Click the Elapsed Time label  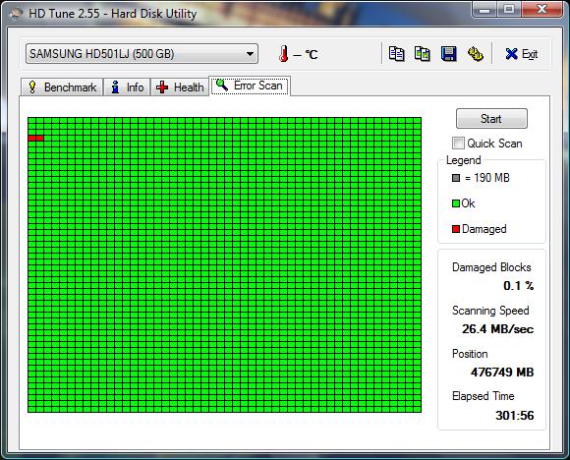point(484,396)
